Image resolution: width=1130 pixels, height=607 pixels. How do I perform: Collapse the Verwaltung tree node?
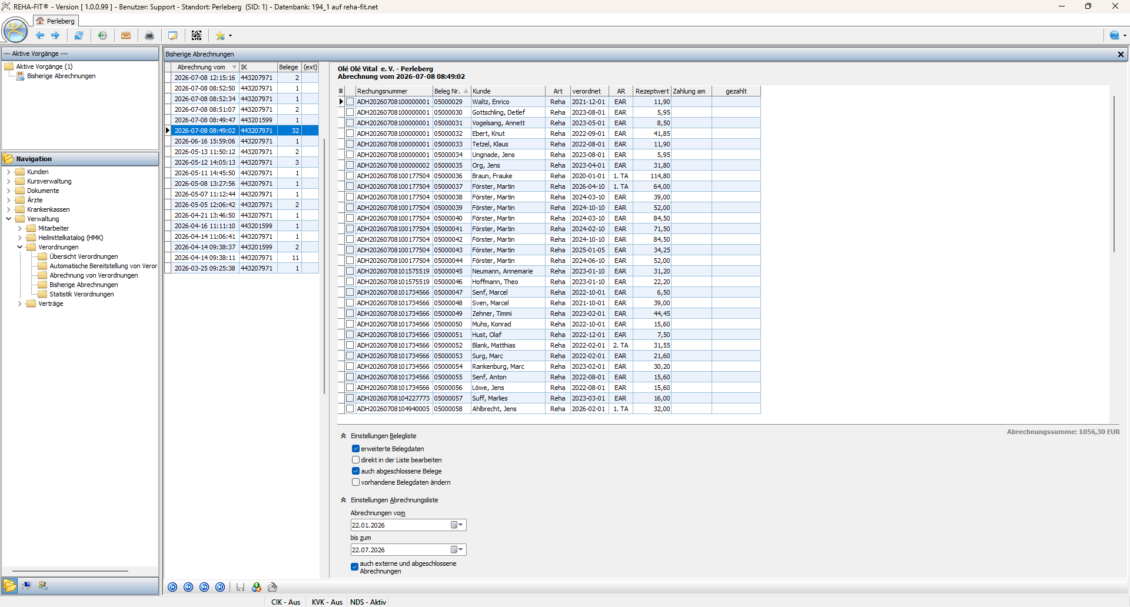pyautogui.click(x=9, y=219)
